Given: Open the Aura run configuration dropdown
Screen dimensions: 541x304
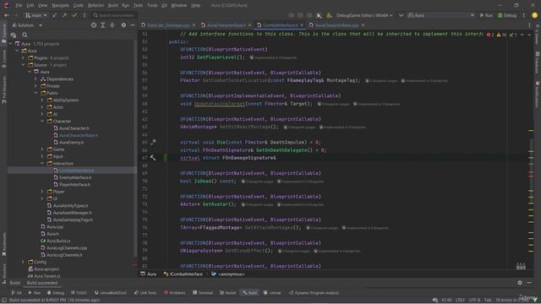Looking at the screenshot, I should (x=440, y=15).
